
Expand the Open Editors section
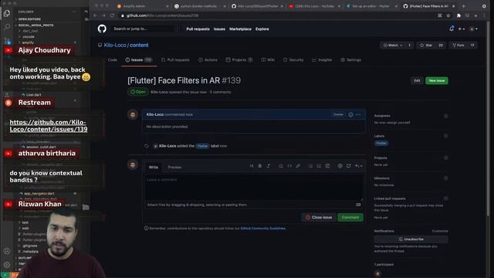[x=29, y=19]
